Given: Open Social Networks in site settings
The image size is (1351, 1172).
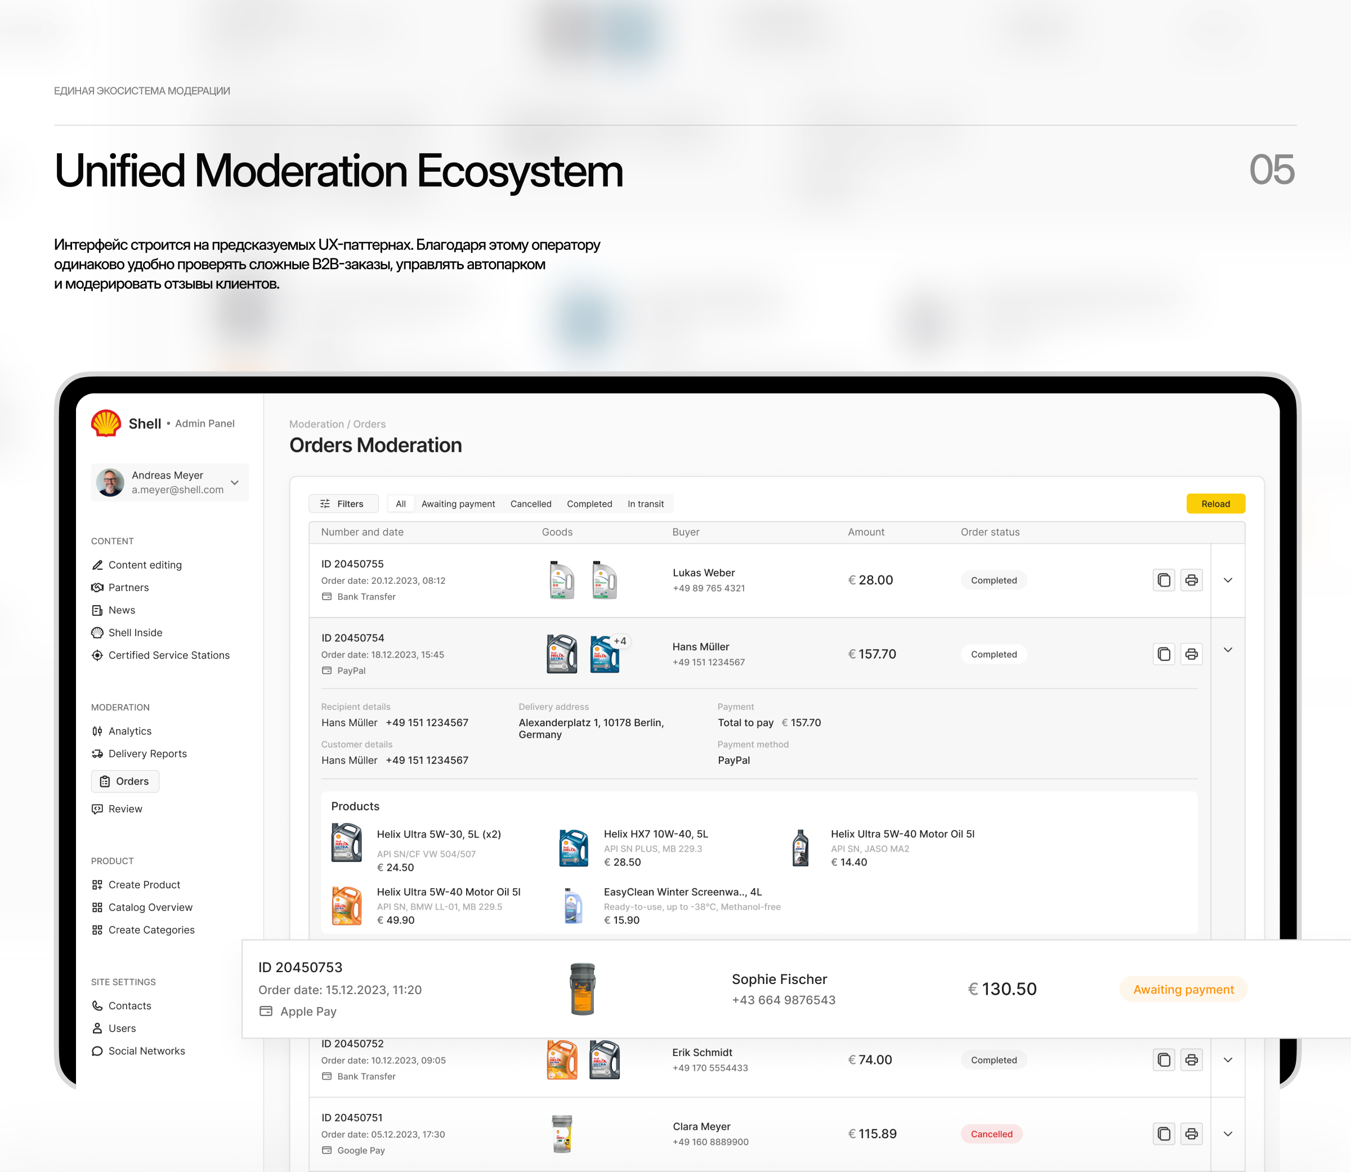Looking at the screenshot, I should [146, 1050].
